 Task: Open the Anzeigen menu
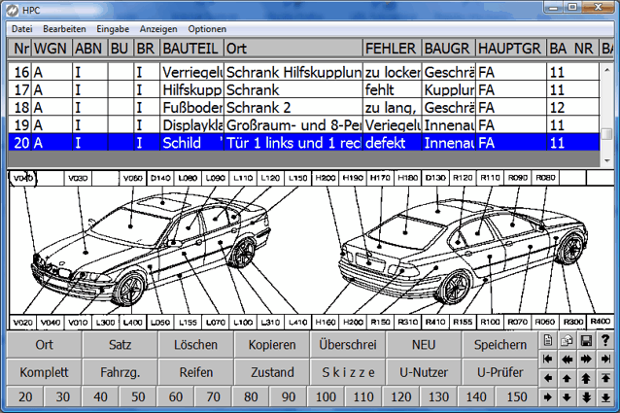pos(158,29)
